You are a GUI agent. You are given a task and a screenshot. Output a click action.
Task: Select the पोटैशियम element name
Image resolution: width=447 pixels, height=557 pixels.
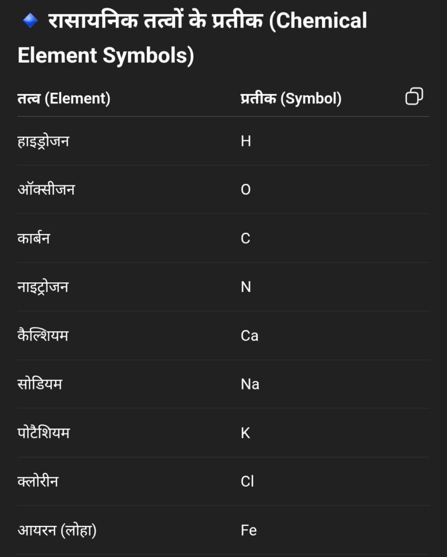[x=44, y=432]
